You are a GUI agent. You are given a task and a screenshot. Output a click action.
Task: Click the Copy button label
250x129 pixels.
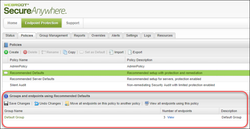pos(72,52)
